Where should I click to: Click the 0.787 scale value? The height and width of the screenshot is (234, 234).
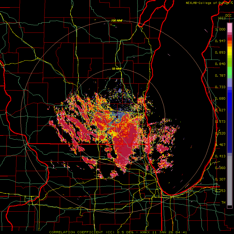pos(220,75)
